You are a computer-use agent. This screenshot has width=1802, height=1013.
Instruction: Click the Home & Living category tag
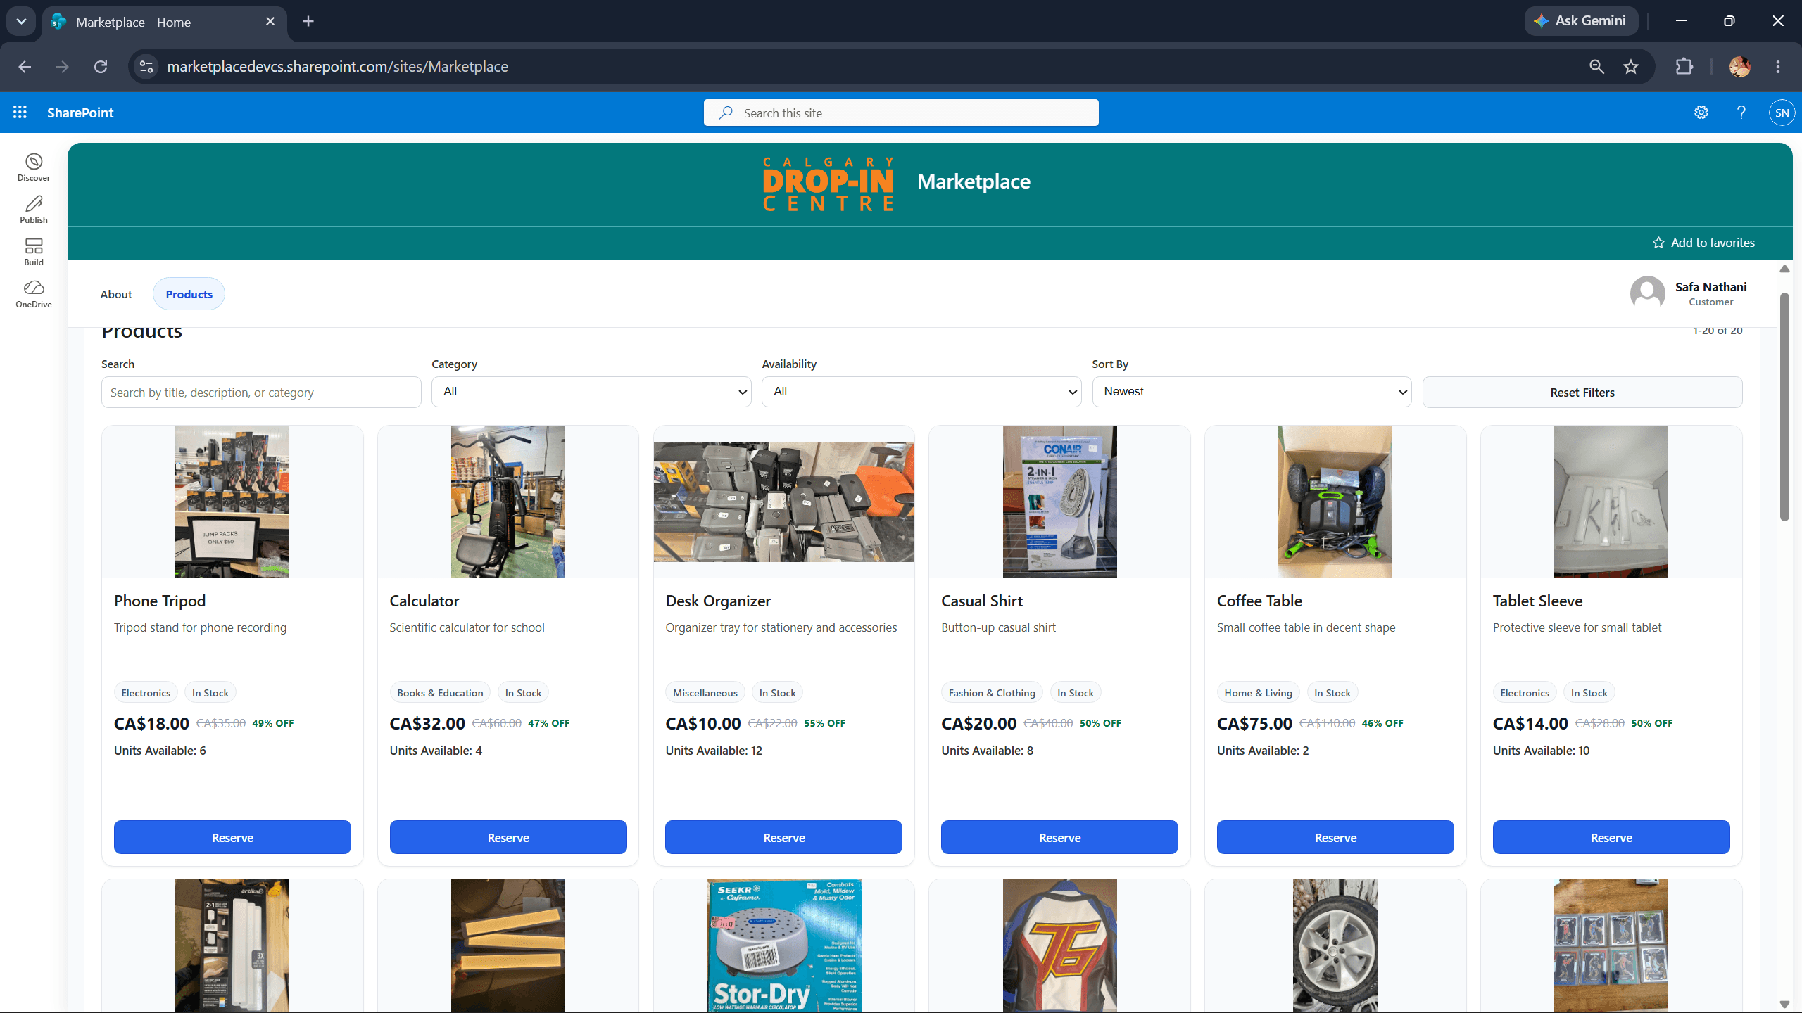pyautogui.click(x=1258, y=693)
